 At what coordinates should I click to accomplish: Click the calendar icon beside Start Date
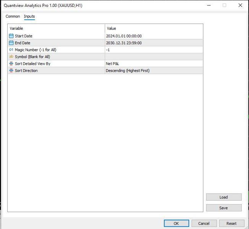[x=11, y=36]
